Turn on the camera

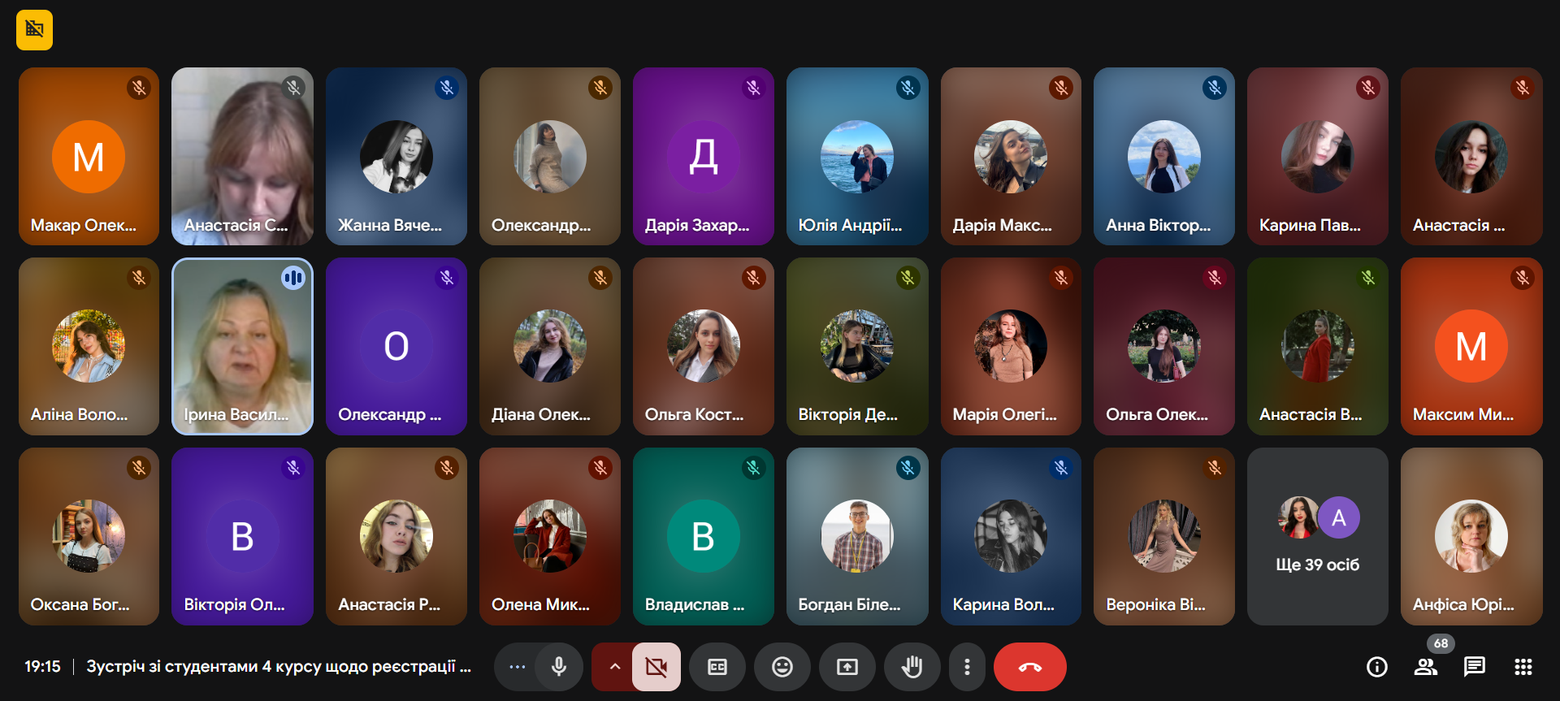656,667
